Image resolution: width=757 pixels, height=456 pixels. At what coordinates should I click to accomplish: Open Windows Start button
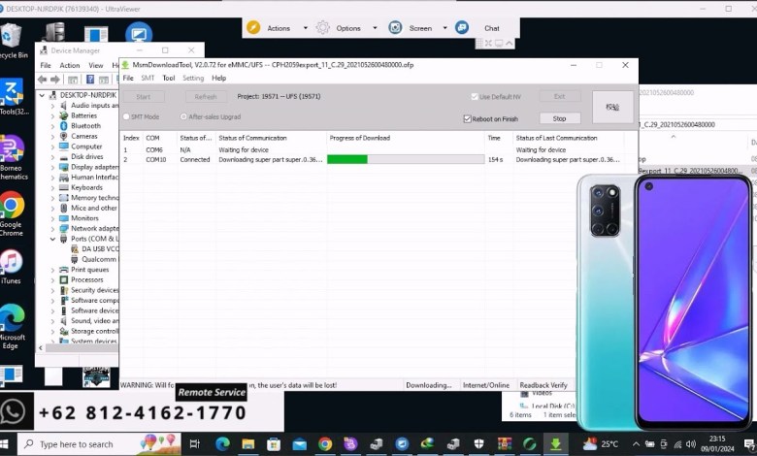click(x=4, y=444)
